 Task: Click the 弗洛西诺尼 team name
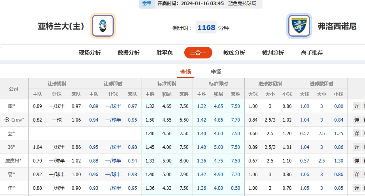coord(337,26)
